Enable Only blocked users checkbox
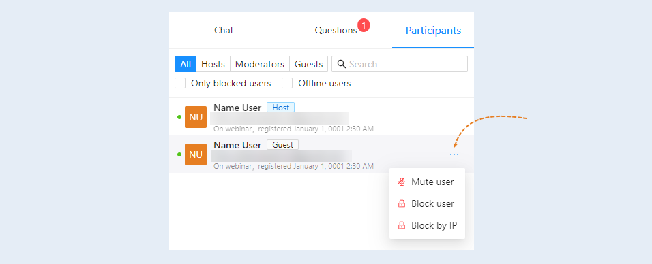This screenshot has height=264, width=652. [x=180, y=84]
